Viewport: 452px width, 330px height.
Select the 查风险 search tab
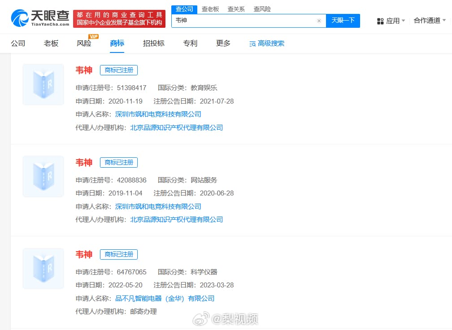click(x=262, y=9)
